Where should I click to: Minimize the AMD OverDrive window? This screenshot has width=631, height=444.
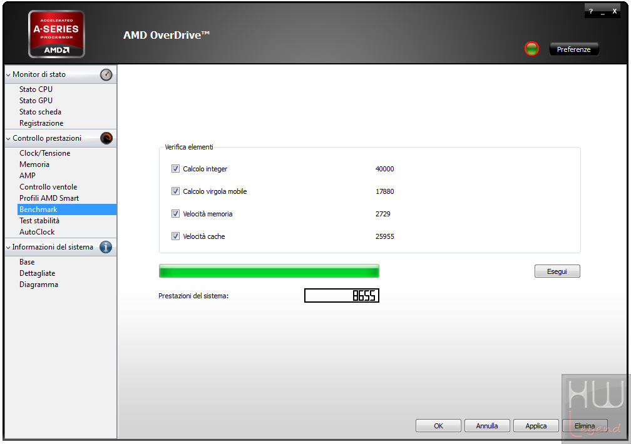(x=602, y=12)
